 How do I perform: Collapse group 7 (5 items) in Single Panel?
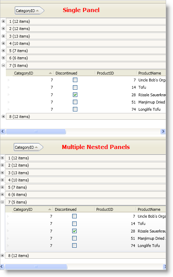click(x=3, y=65)
